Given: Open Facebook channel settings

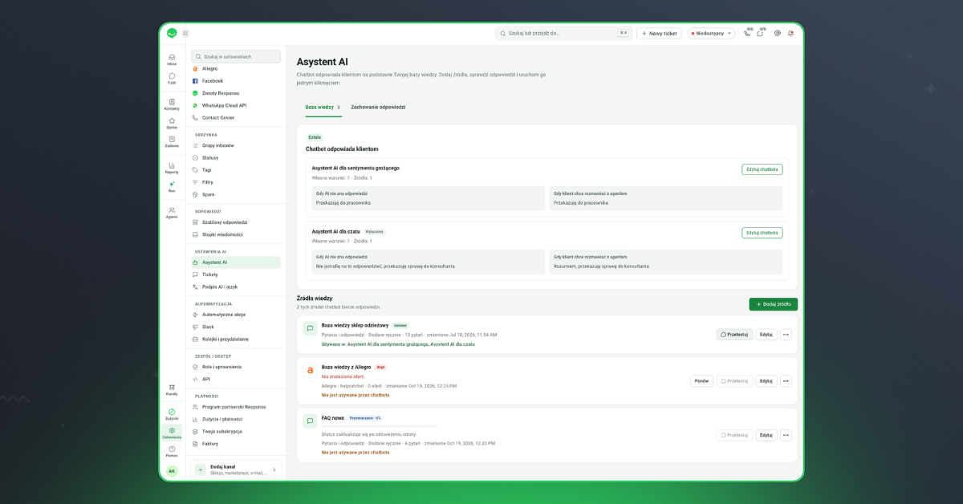Looking at the screenshot, I should point(236,81).
